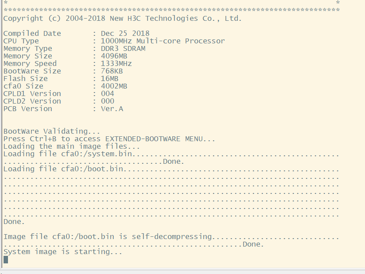Click the "Loading file cfa0:/system.bin" text
The height and width of the screenshot is (274, 365).
[68, 154]
